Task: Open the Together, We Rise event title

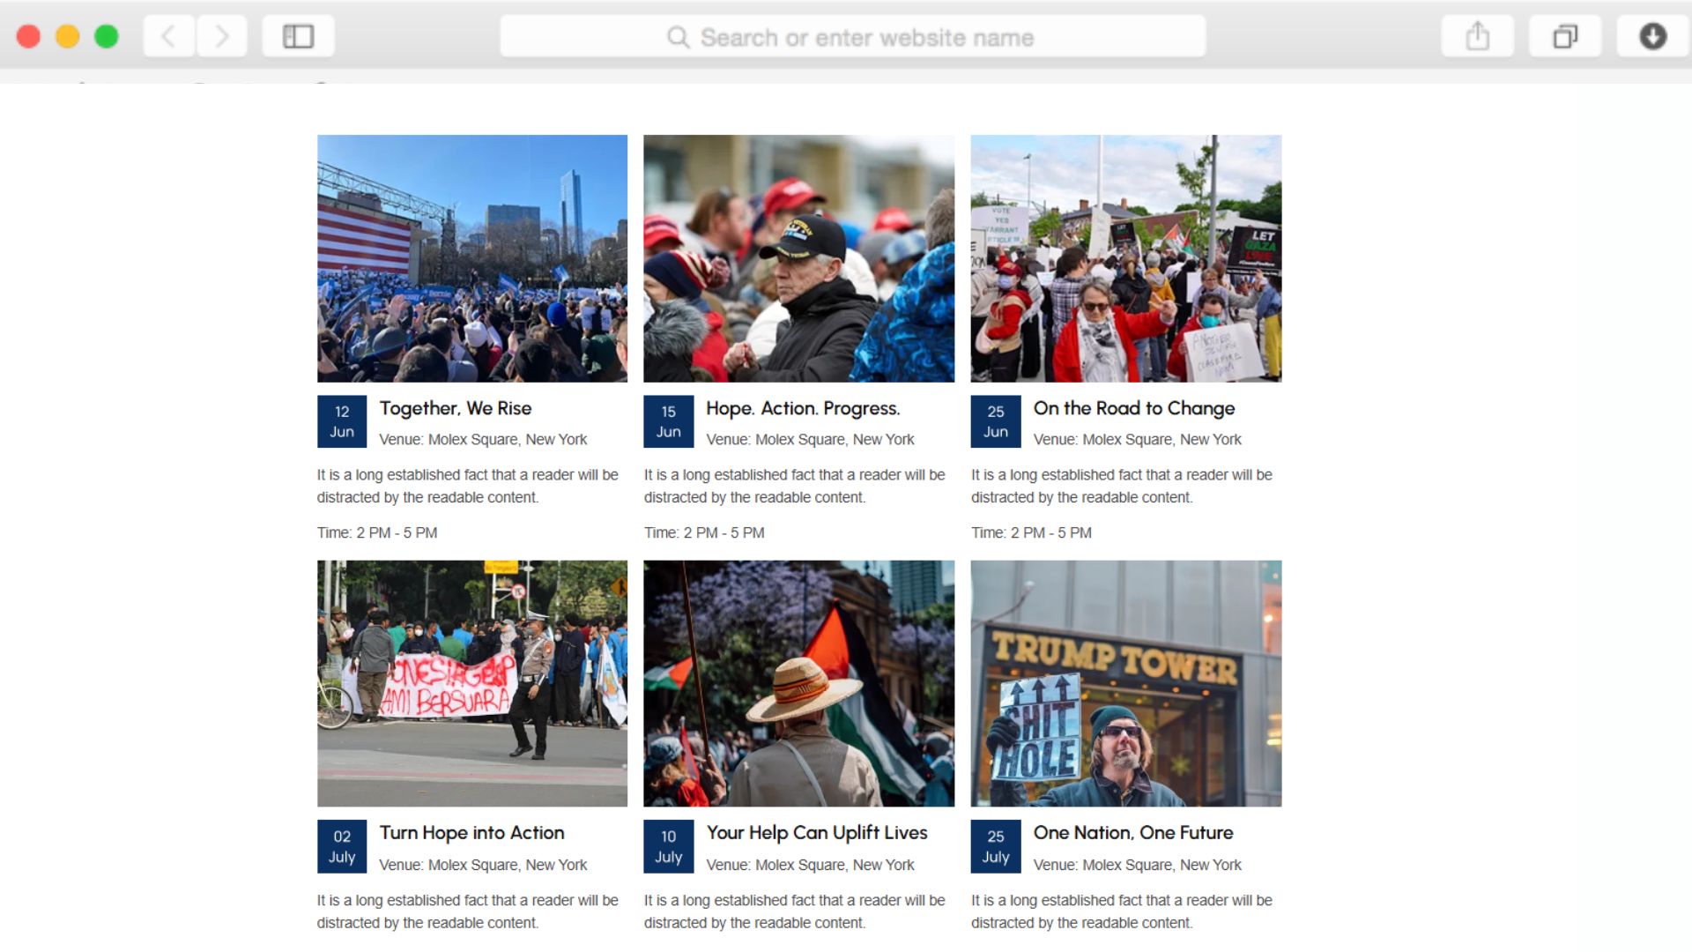Action: click(456, 408)
